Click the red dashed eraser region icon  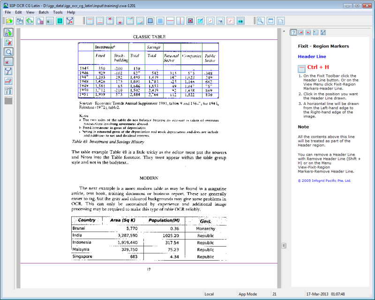230,21
